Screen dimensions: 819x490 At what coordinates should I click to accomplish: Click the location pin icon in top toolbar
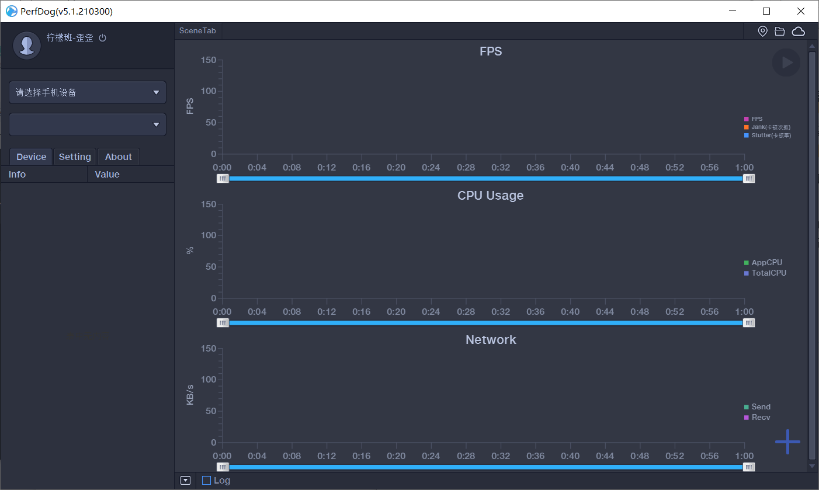[762, 32]
